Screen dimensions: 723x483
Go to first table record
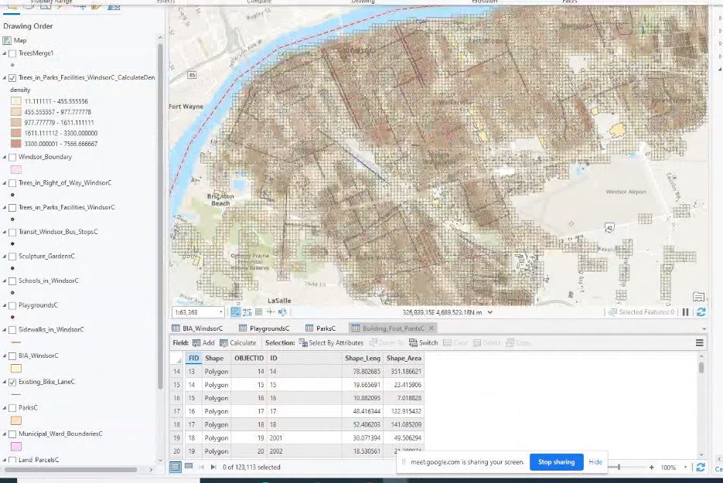(202, 467)
